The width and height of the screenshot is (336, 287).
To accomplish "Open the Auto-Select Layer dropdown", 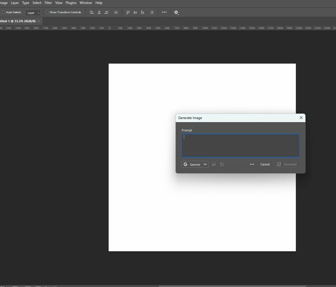I will 33,13.
